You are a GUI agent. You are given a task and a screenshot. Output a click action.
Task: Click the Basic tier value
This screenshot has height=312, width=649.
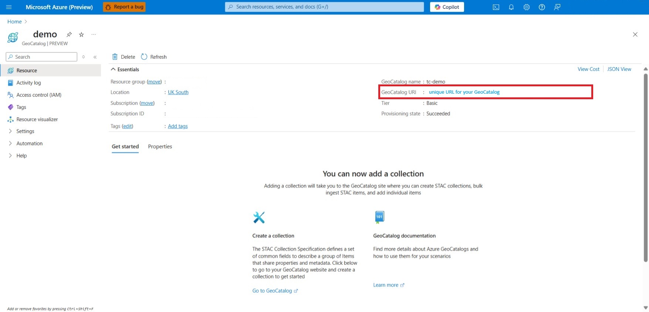coord(432,103)
